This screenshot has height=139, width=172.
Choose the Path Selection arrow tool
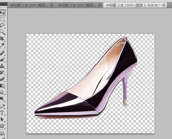click(3, 119)
